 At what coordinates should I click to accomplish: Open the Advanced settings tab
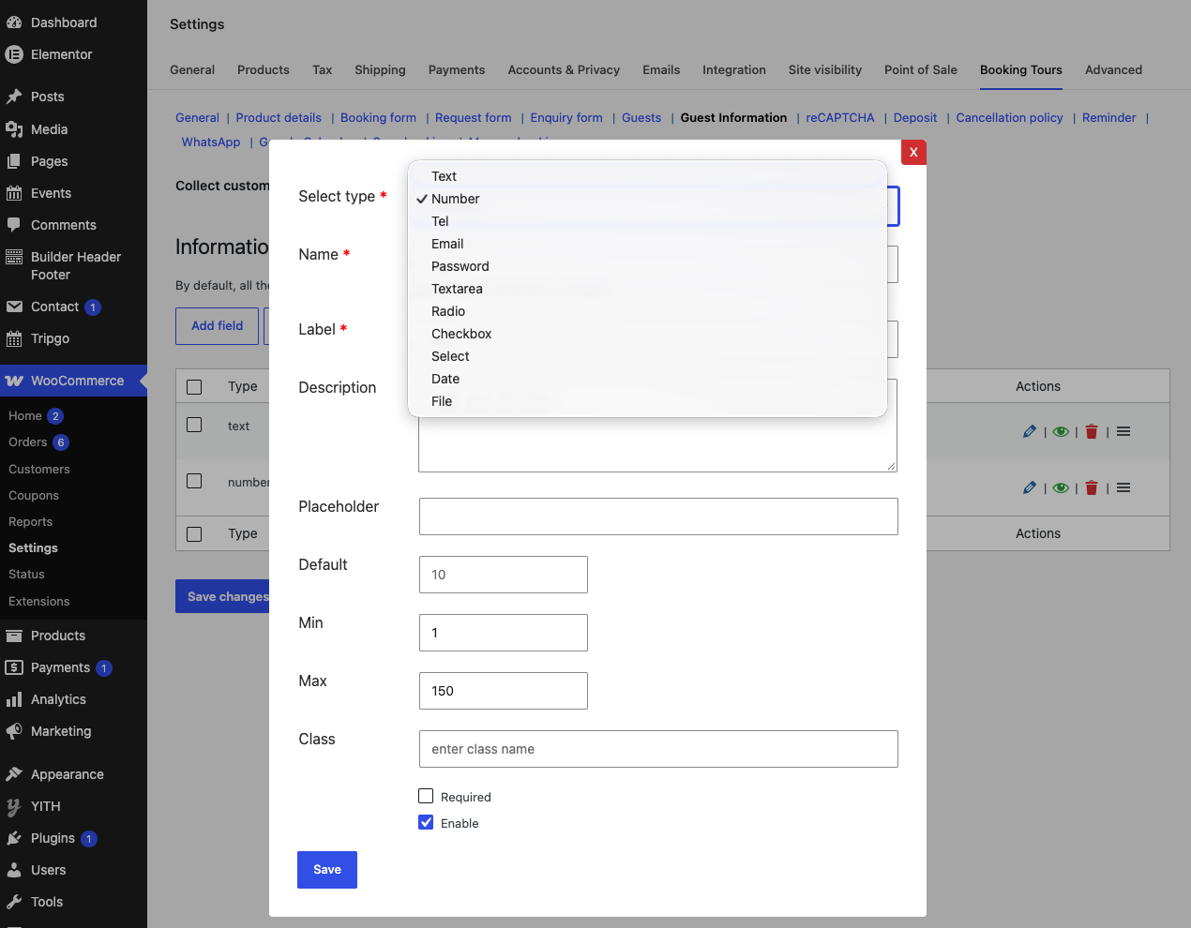pyautogui.click(x=1113, y=70)
